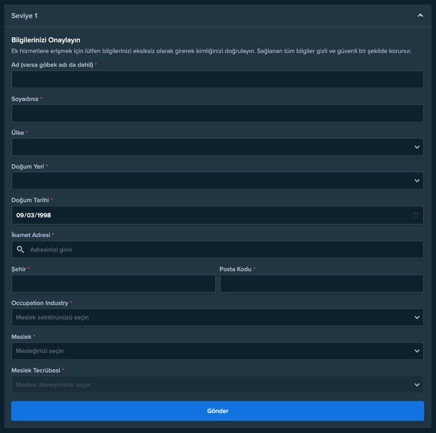436x433 pixels.
Task: Click the Posta Kodu input field
Action: (x=322, y=284)
